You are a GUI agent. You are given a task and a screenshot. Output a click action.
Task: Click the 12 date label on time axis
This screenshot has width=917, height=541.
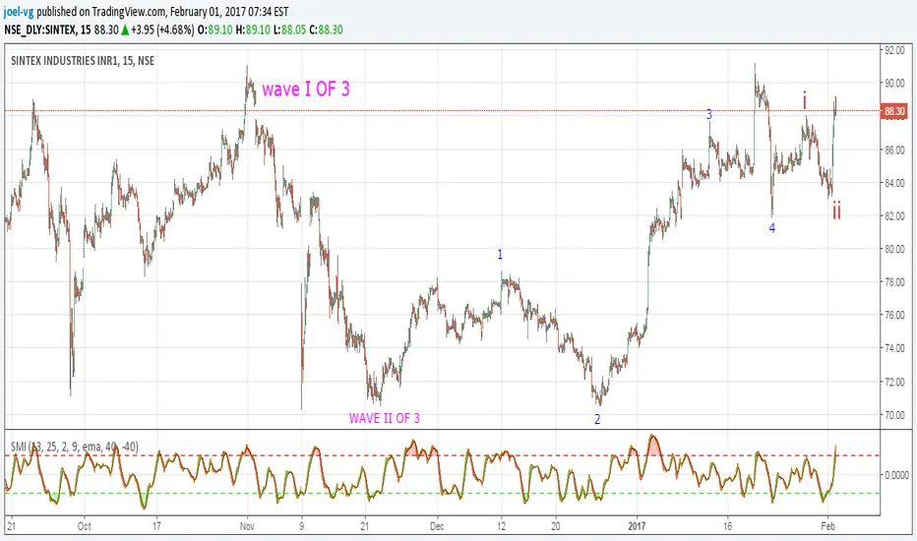[x=501, y=526]
